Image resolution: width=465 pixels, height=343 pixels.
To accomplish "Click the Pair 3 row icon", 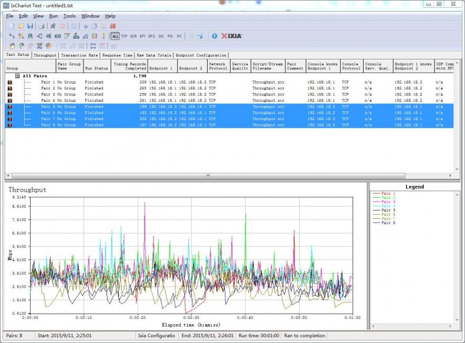I will point(10,95).
